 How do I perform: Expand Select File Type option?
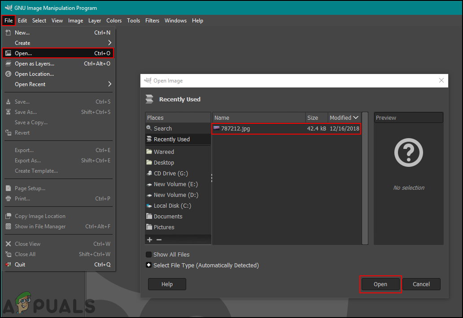[149, 265]
